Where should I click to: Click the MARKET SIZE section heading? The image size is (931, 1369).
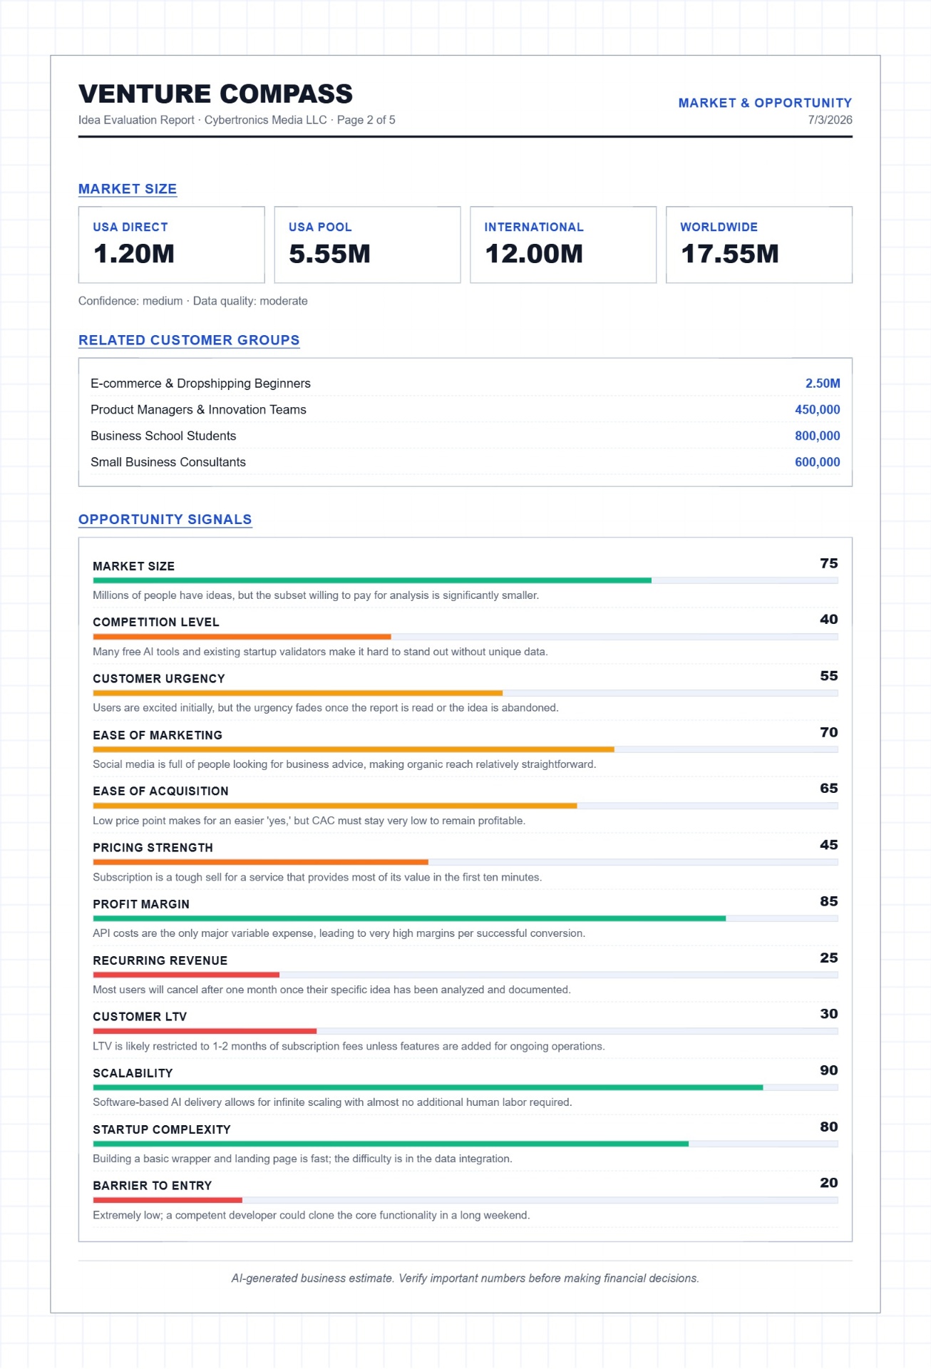coord(128,189)
